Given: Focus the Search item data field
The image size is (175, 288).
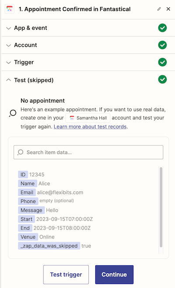Looking at the screenshot, I should [88, 152].
